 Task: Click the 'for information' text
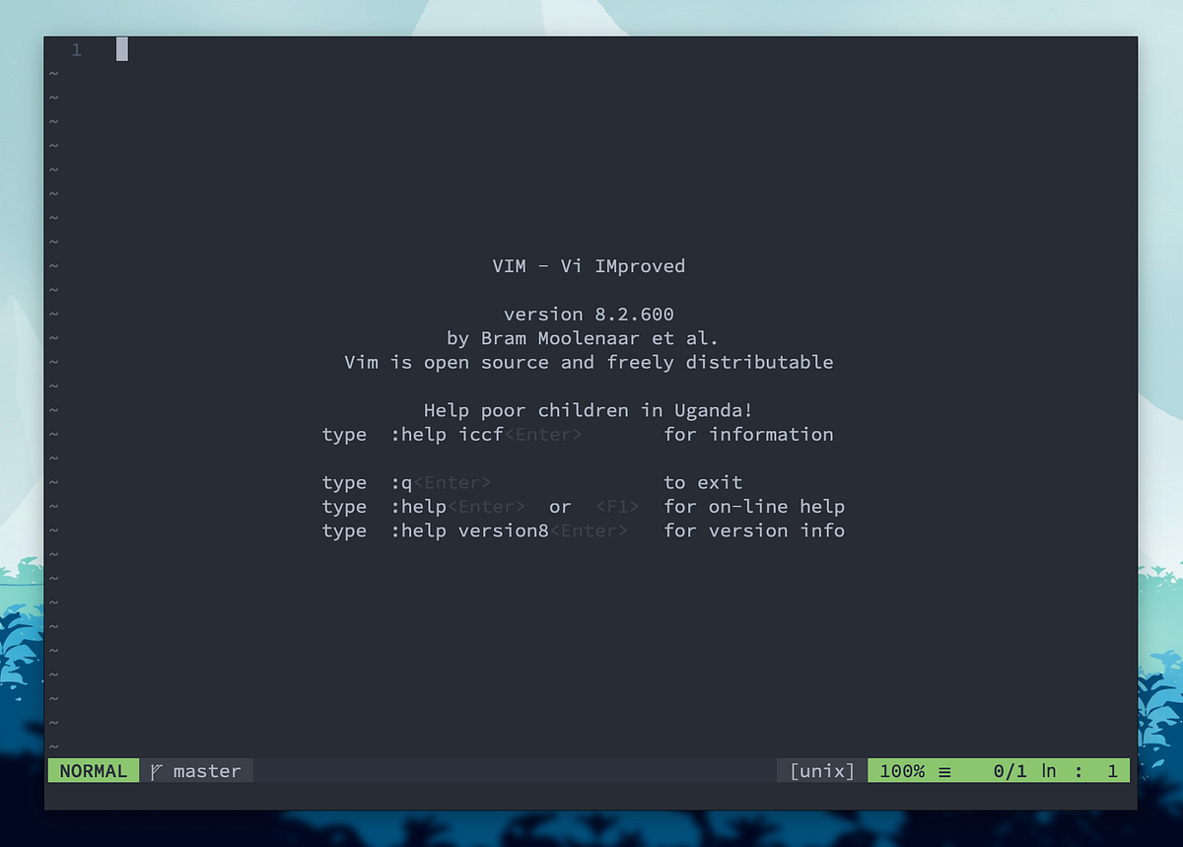(x=748, y=435)
